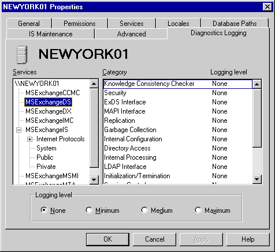This screenshot has height=252, width=275.
Task: Select the ExDS Interface category
Action: [x=178, y=102]
